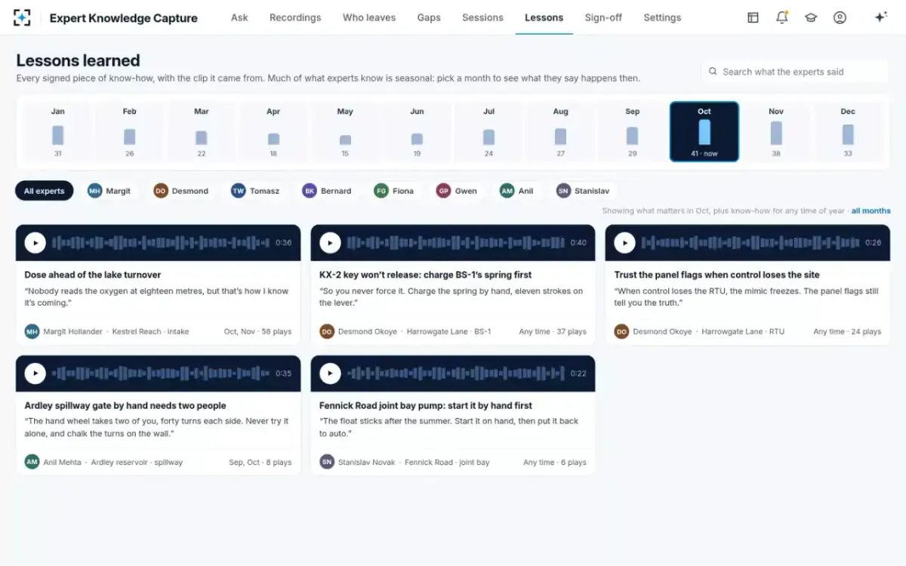This screenshot has width=906, height=566.
Task: Click the search magnifier icon
Action: [x=713, y=72]
